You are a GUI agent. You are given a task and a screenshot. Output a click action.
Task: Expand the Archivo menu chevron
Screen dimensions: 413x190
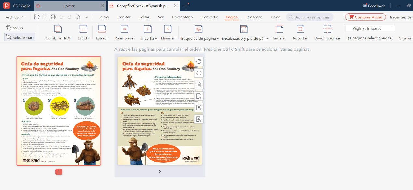23,17
